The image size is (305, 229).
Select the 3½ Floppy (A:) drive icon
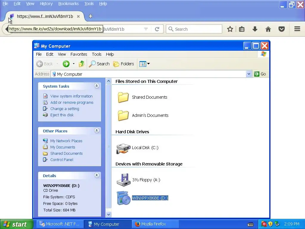(123, 180)
